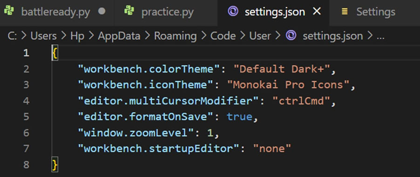Click the breadcrumb settings.json file icon
Screen dimensions: 420x177
[x=291, y=36]
